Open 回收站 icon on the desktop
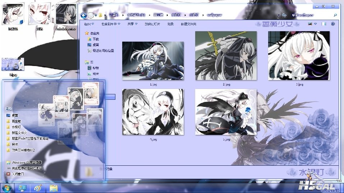This screenshot has width=344, height=193. tap(13, 16)
